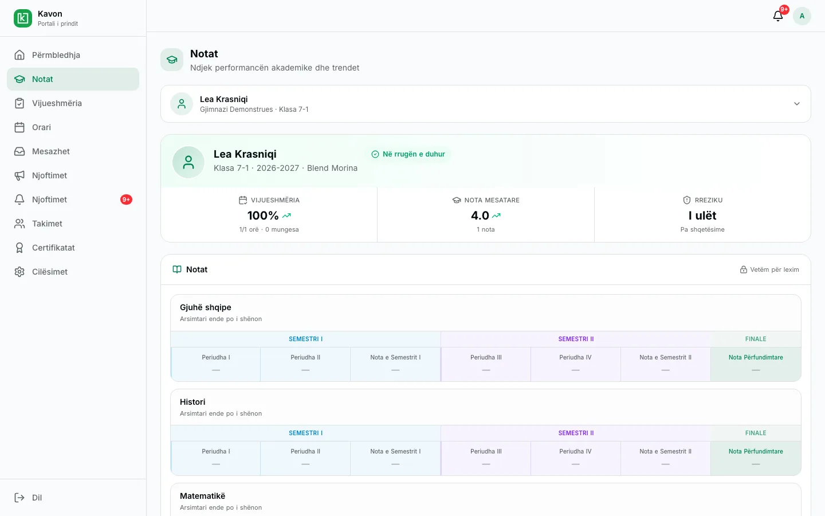Screen dimensions: 825x516
Task: Click "Nota Përfundimtare" cell under Histori
Action: pyautogui.click(x=756, y=458)
